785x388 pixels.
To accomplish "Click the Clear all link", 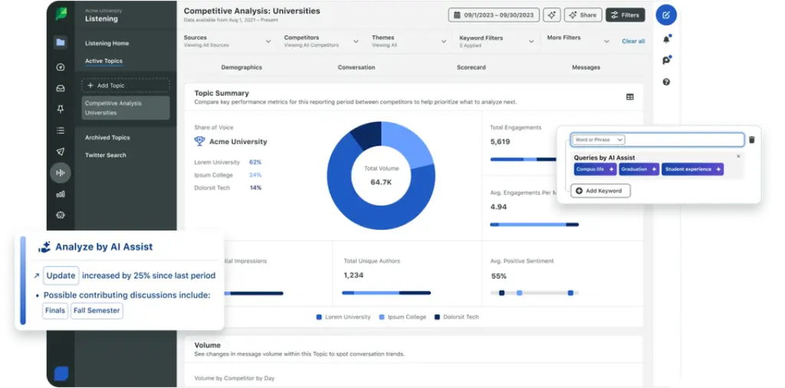I will point(633,41).
